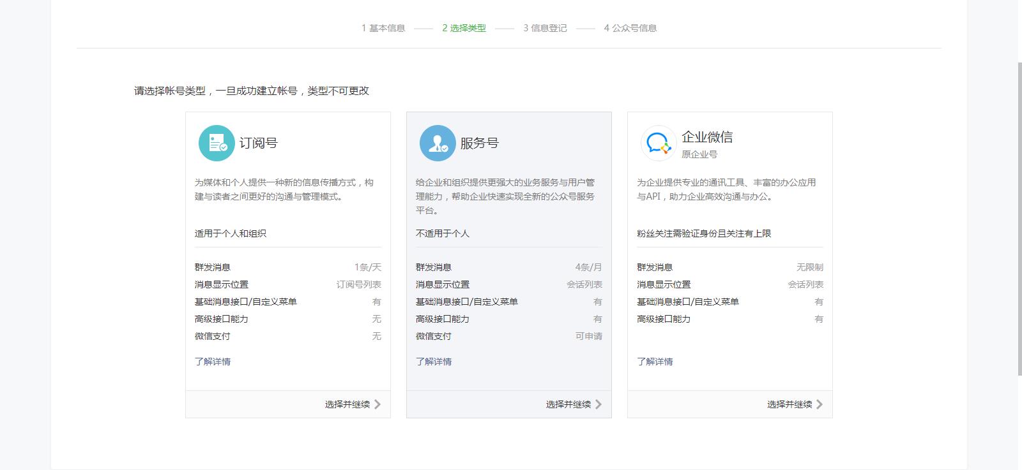The image size is (1022, 470).
Task: Click the 订阅号 card title
Action: [259, 143]
